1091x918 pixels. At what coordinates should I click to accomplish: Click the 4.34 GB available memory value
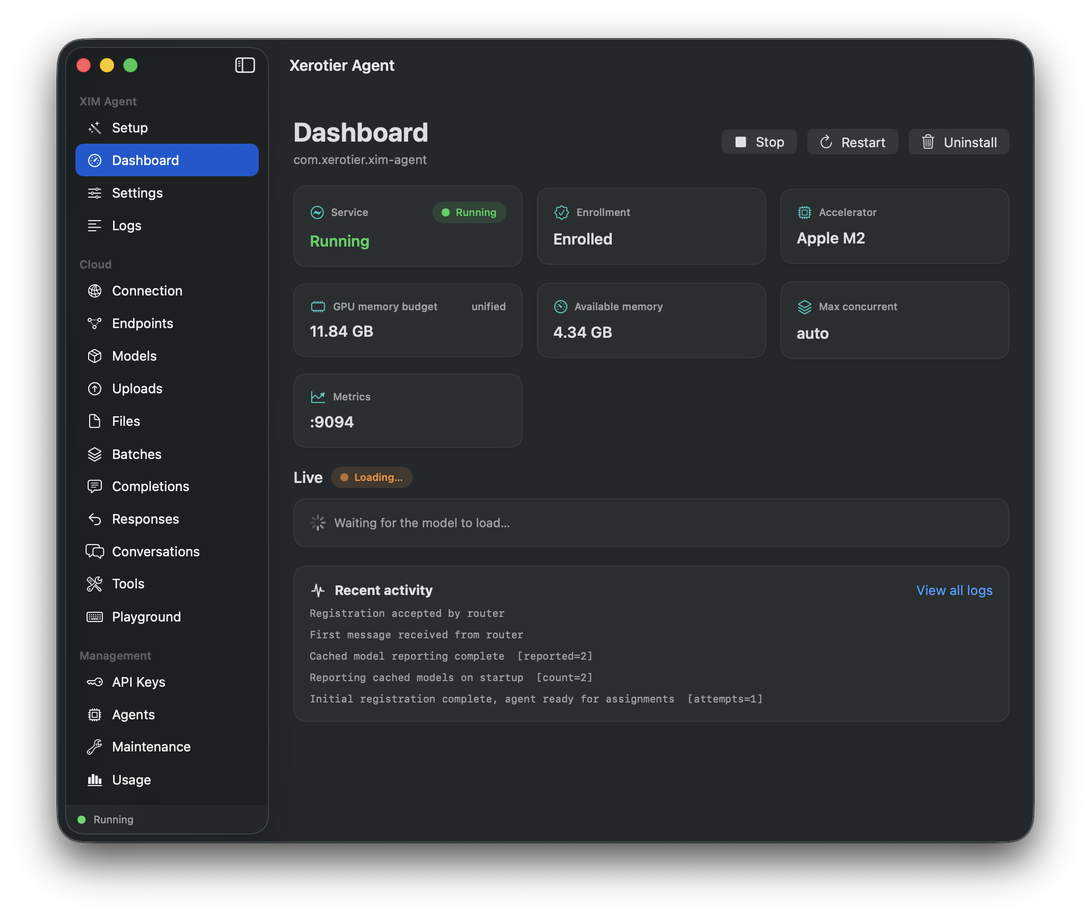click(x=582, y=333)
